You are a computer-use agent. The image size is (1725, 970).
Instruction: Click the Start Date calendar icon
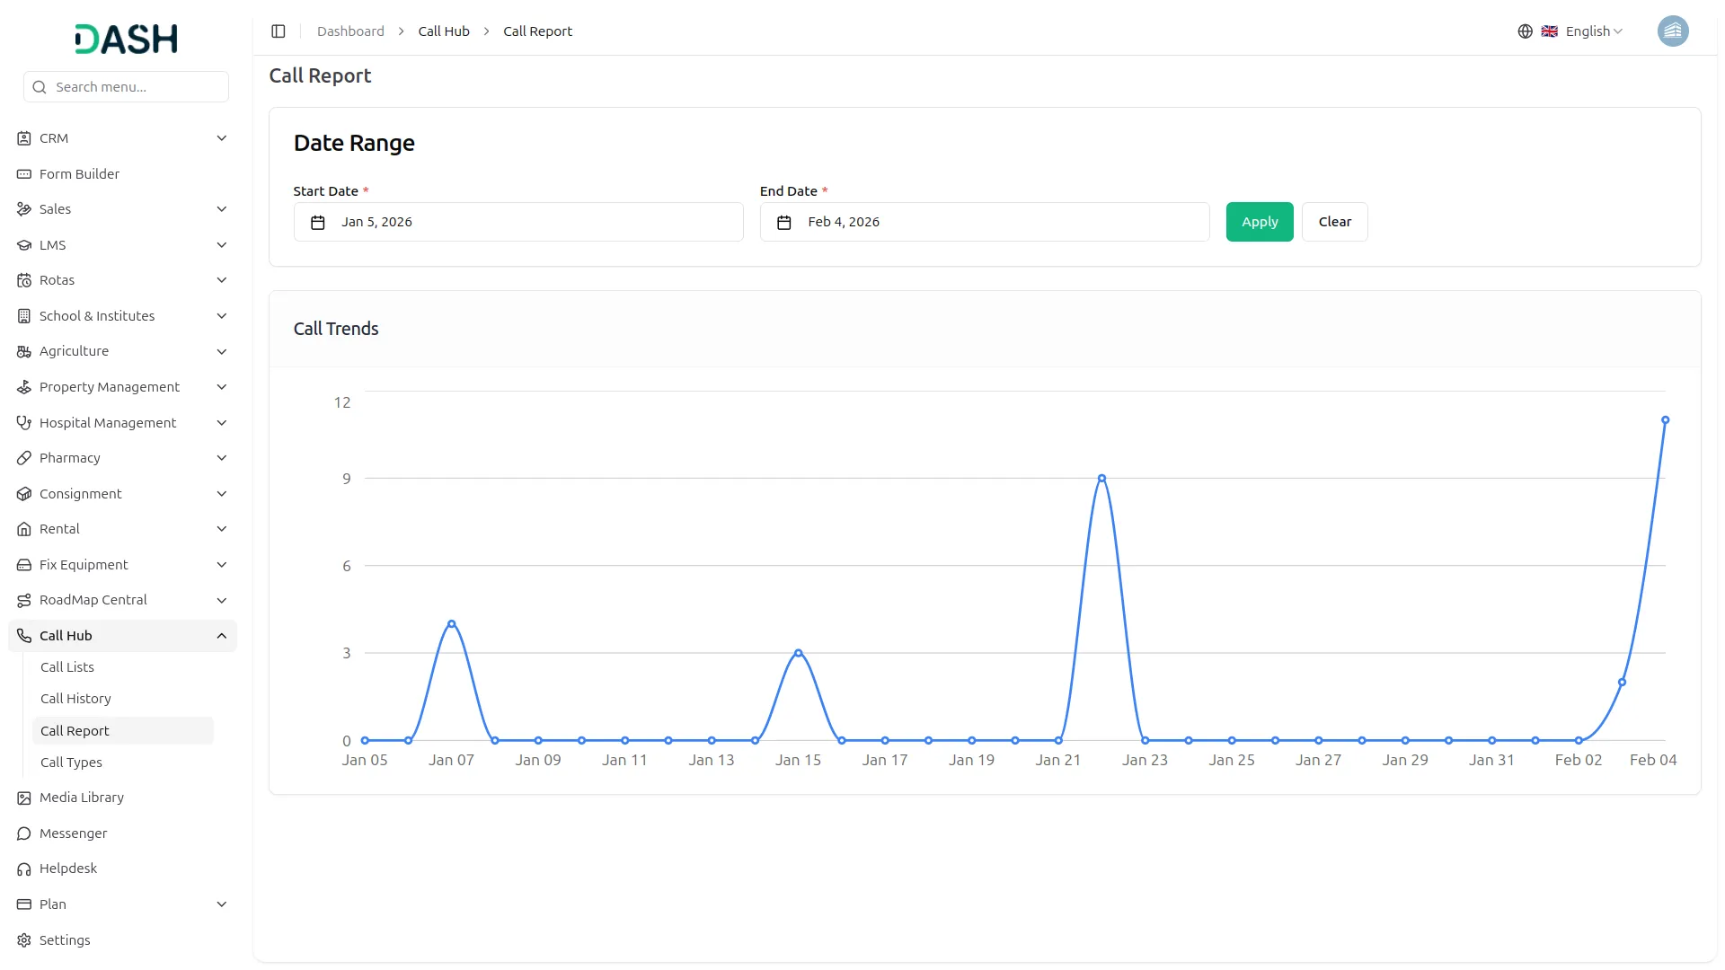318,223
